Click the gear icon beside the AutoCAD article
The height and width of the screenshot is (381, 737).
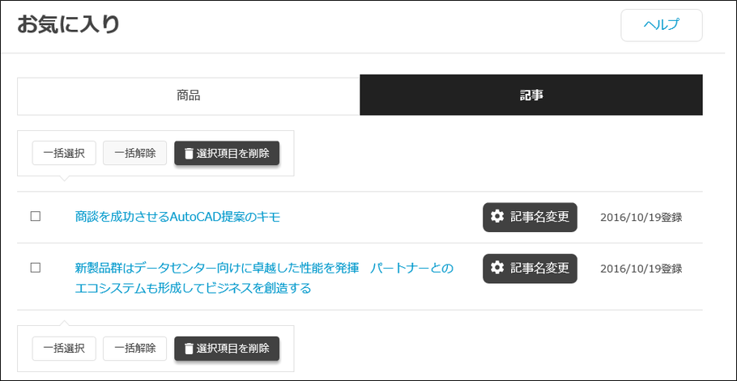[497, 217]
